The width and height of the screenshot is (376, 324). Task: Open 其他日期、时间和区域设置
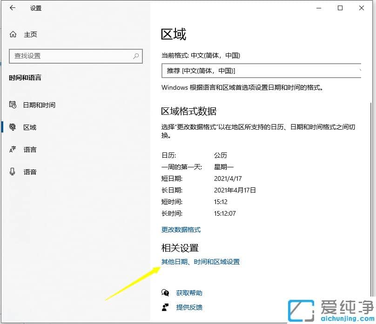(x=201, y=262)
